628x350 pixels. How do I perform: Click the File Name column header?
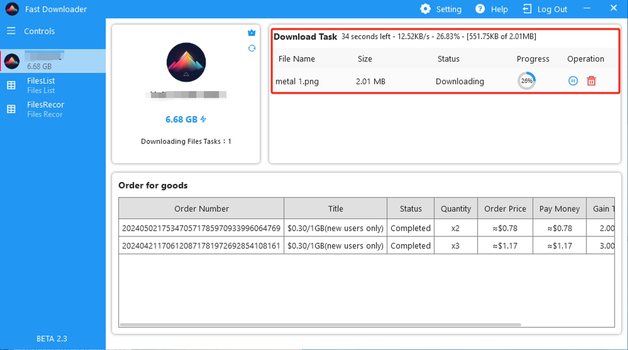(296, 59)
